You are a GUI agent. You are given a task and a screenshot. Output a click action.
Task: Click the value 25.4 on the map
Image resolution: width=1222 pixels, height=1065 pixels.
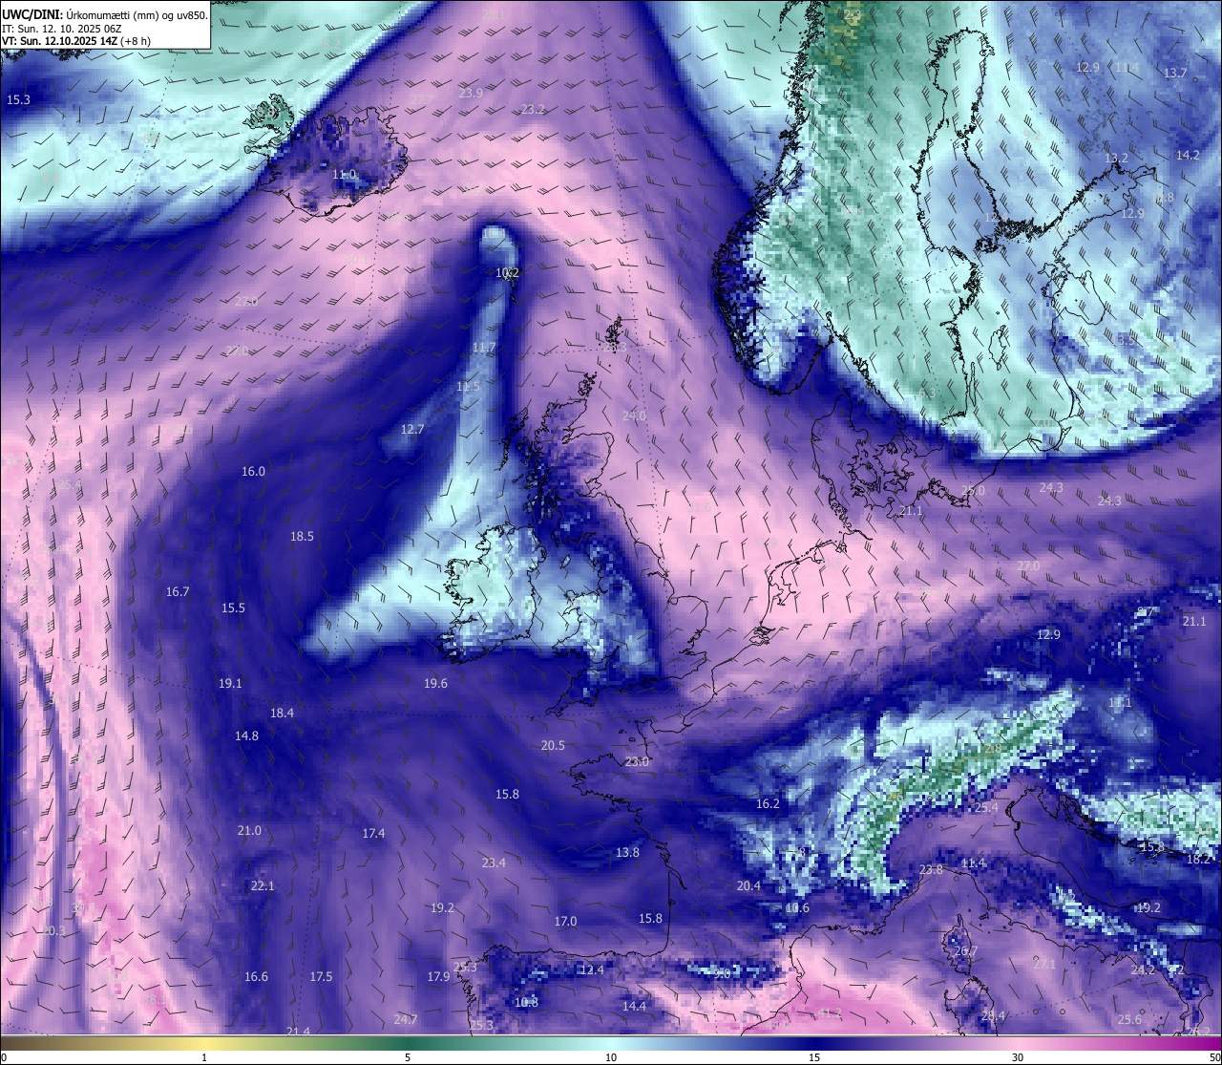[986, 807]
